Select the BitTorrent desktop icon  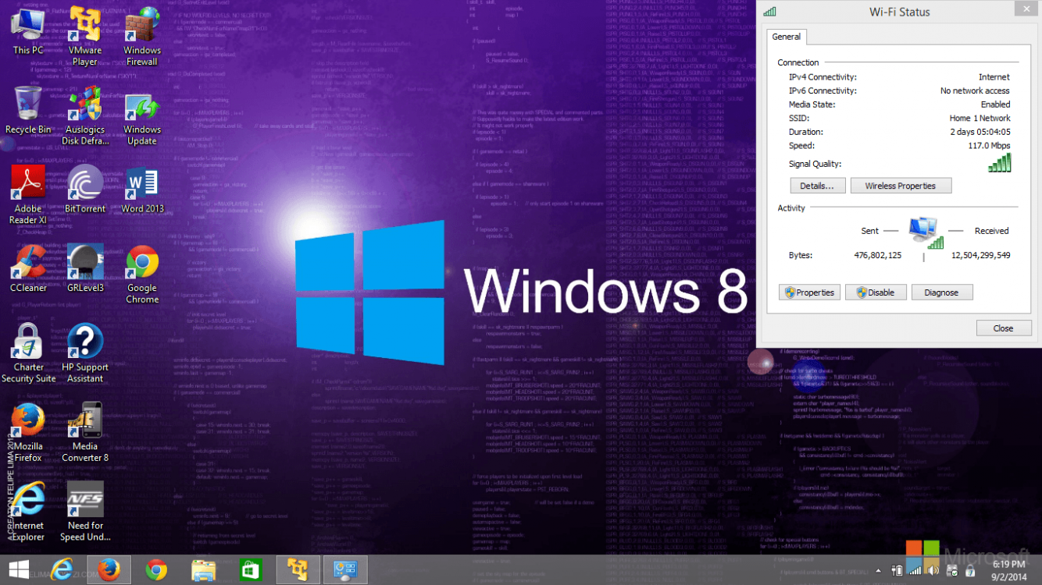84,190
